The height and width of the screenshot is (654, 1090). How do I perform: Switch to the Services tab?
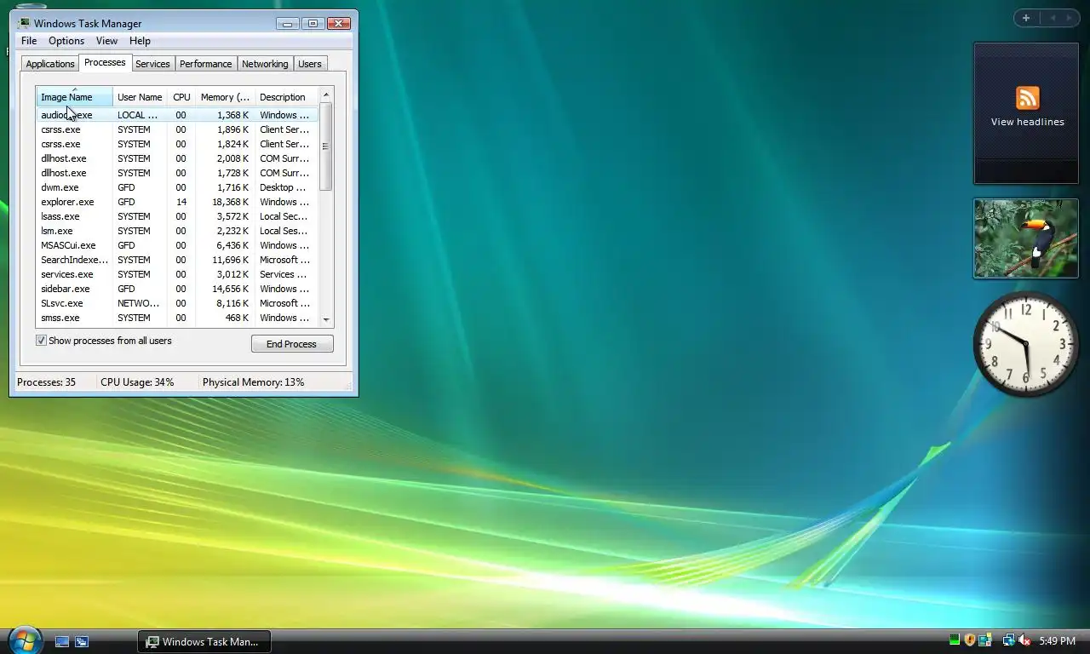[x=152, y=64]
